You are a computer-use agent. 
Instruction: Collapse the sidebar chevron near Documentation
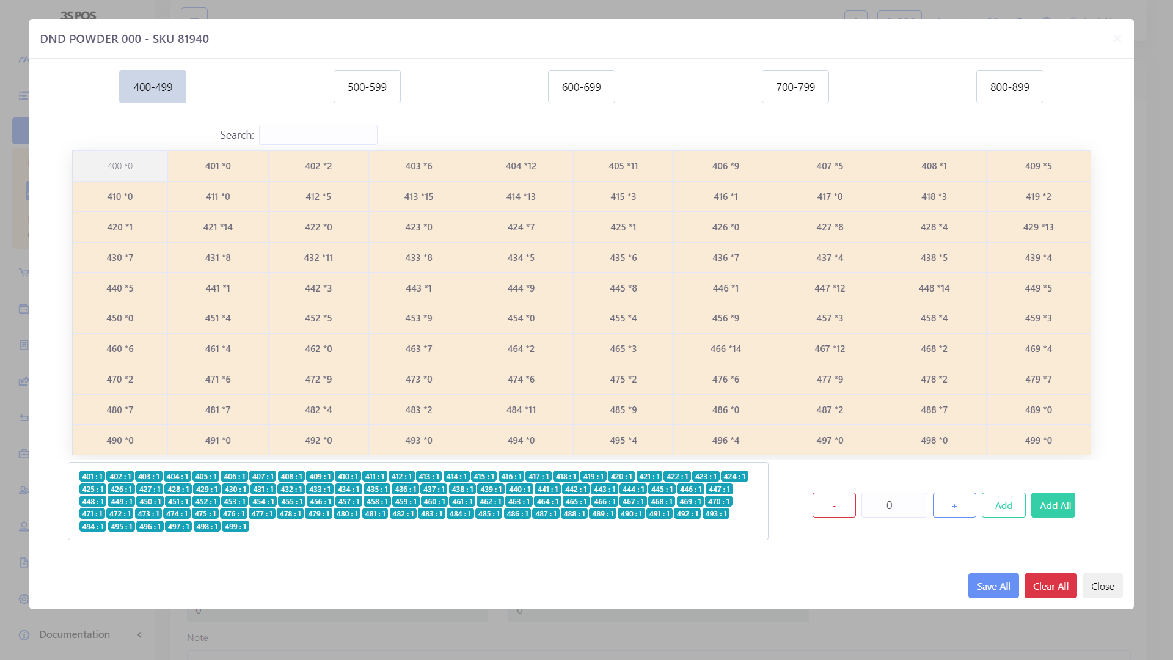tap(139, 635)
